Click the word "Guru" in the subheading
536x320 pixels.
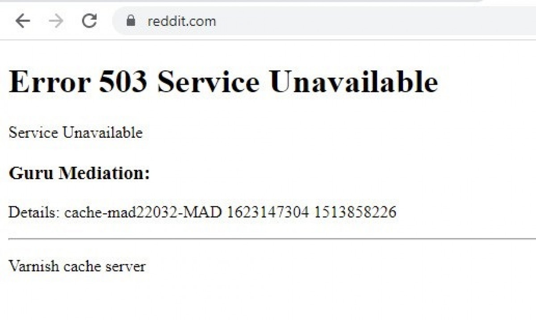click(x=31, y=172)
